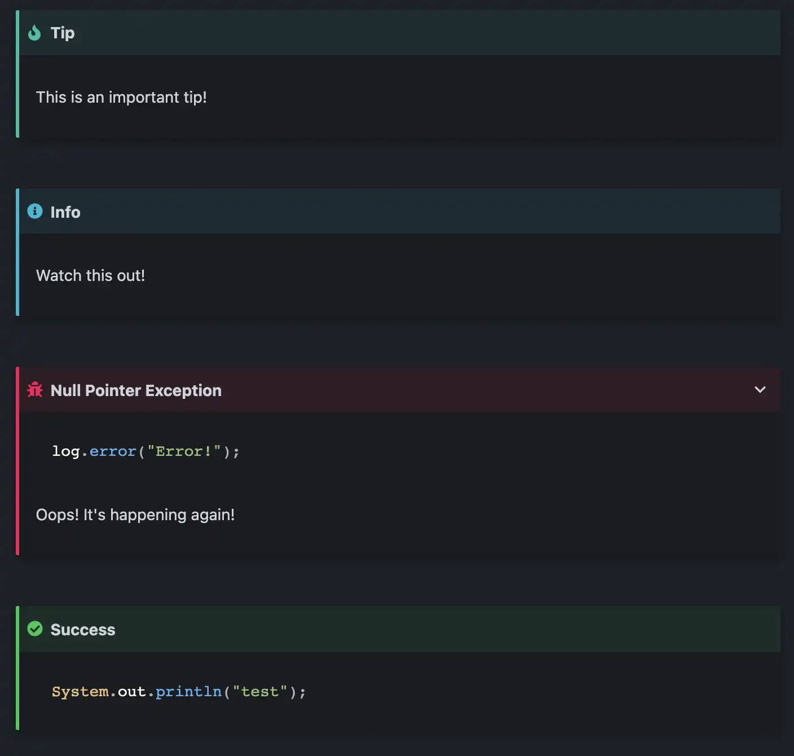Click the green checkmark icon next to Success
The width and height of the screenshot is (794, 756).
point(34,629)
